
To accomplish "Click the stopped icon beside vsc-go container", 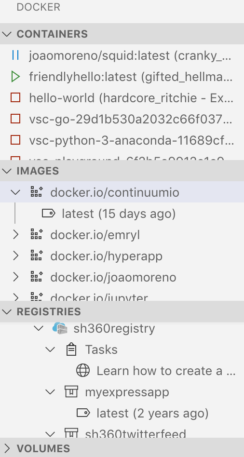I will pyautogui.click(x=15, y=119).
